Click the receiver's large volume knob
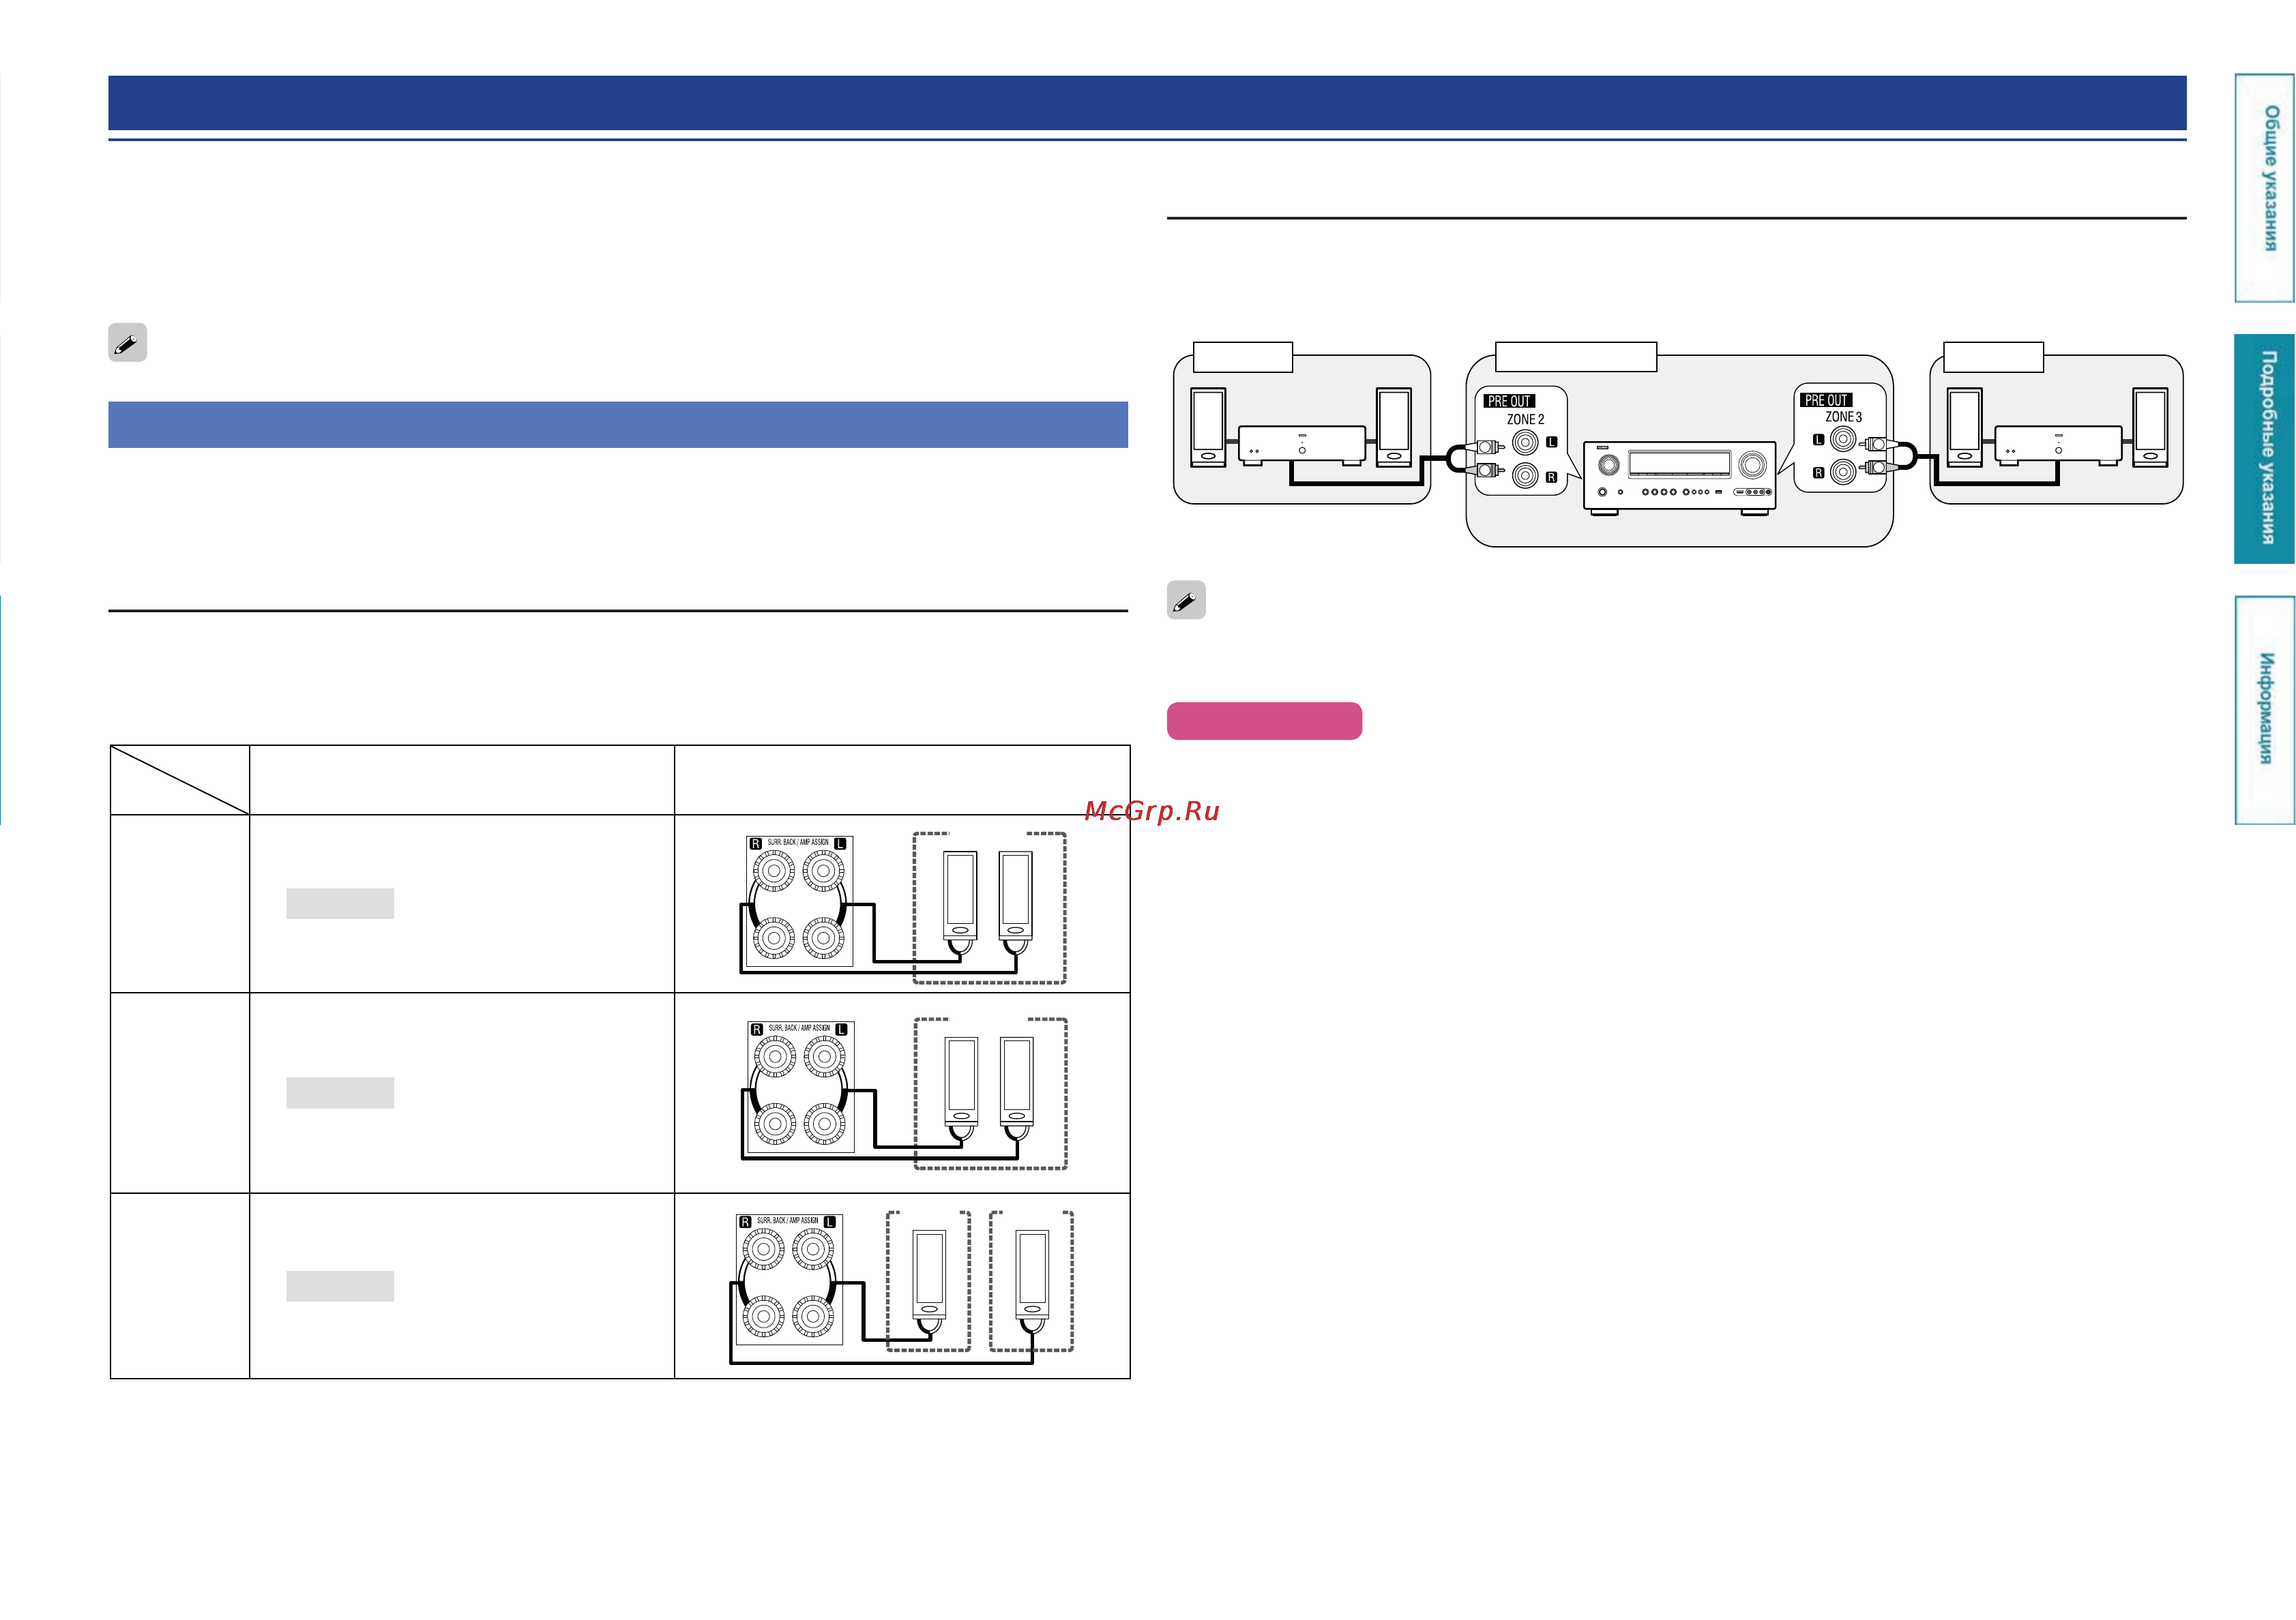2296x1620 pixels. (1752, 465)
